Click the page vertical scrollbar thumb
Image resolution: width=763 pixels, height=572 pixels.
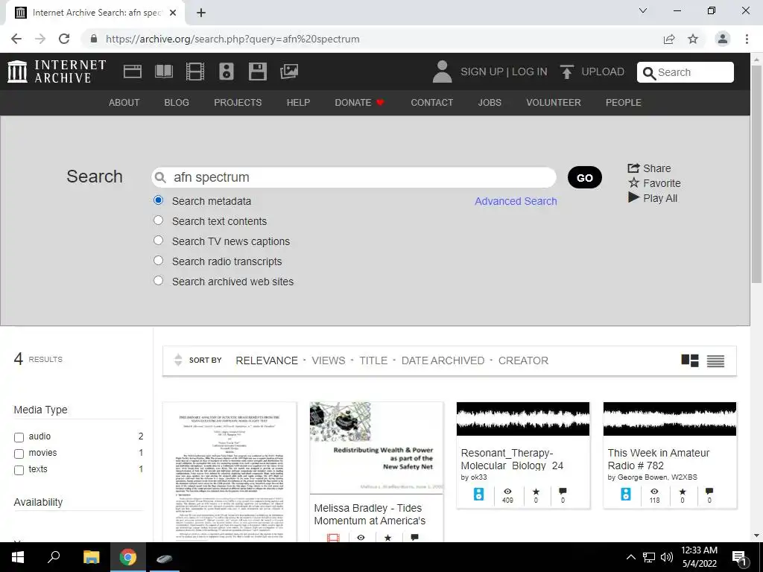tap(756, 173)
